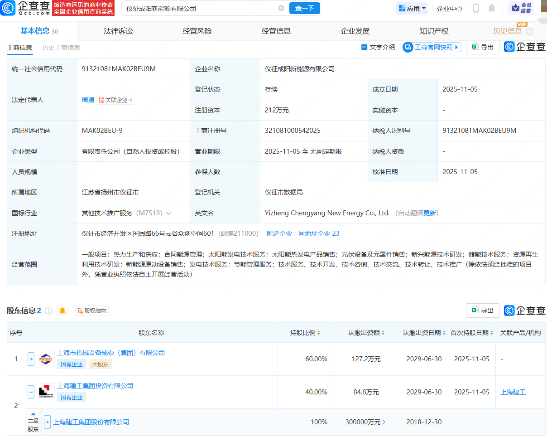This screenshot has height=437, width=547.
Task: Open the 历史工商信息 sub-tab
Action: (61, 47)
